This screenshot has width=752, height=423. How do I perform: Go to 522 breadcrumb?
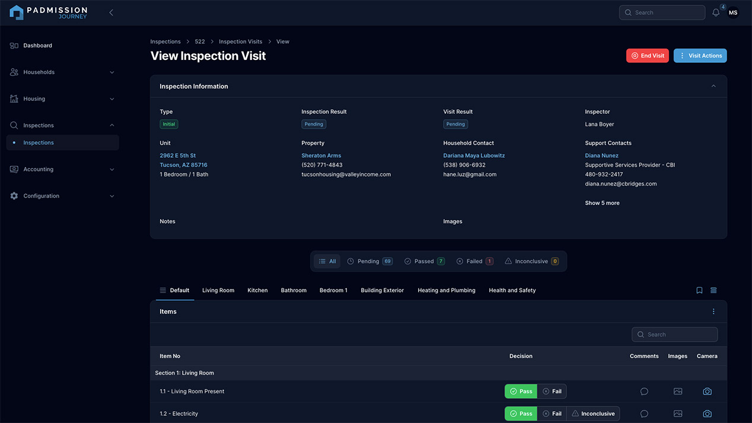coord(200,42)
